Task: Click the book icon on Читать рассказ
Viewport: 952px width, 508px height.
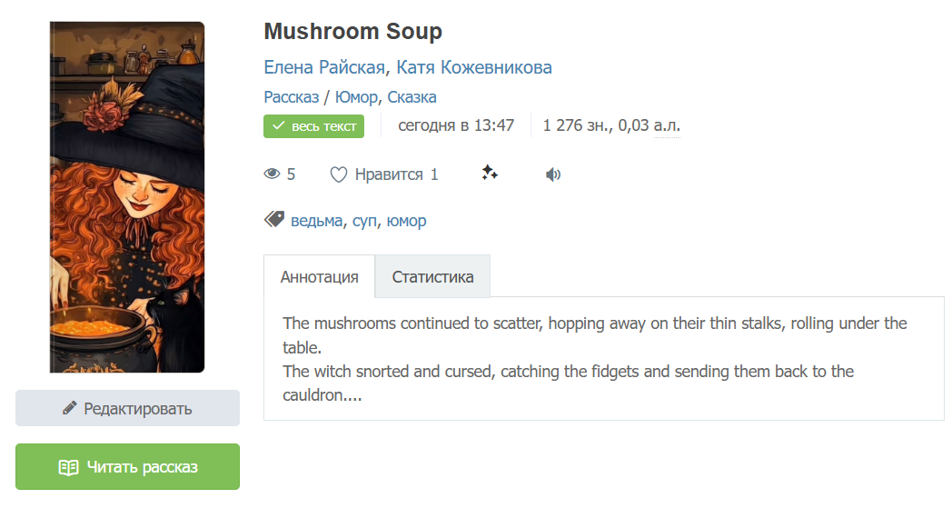Action: [x=68, y=467]
